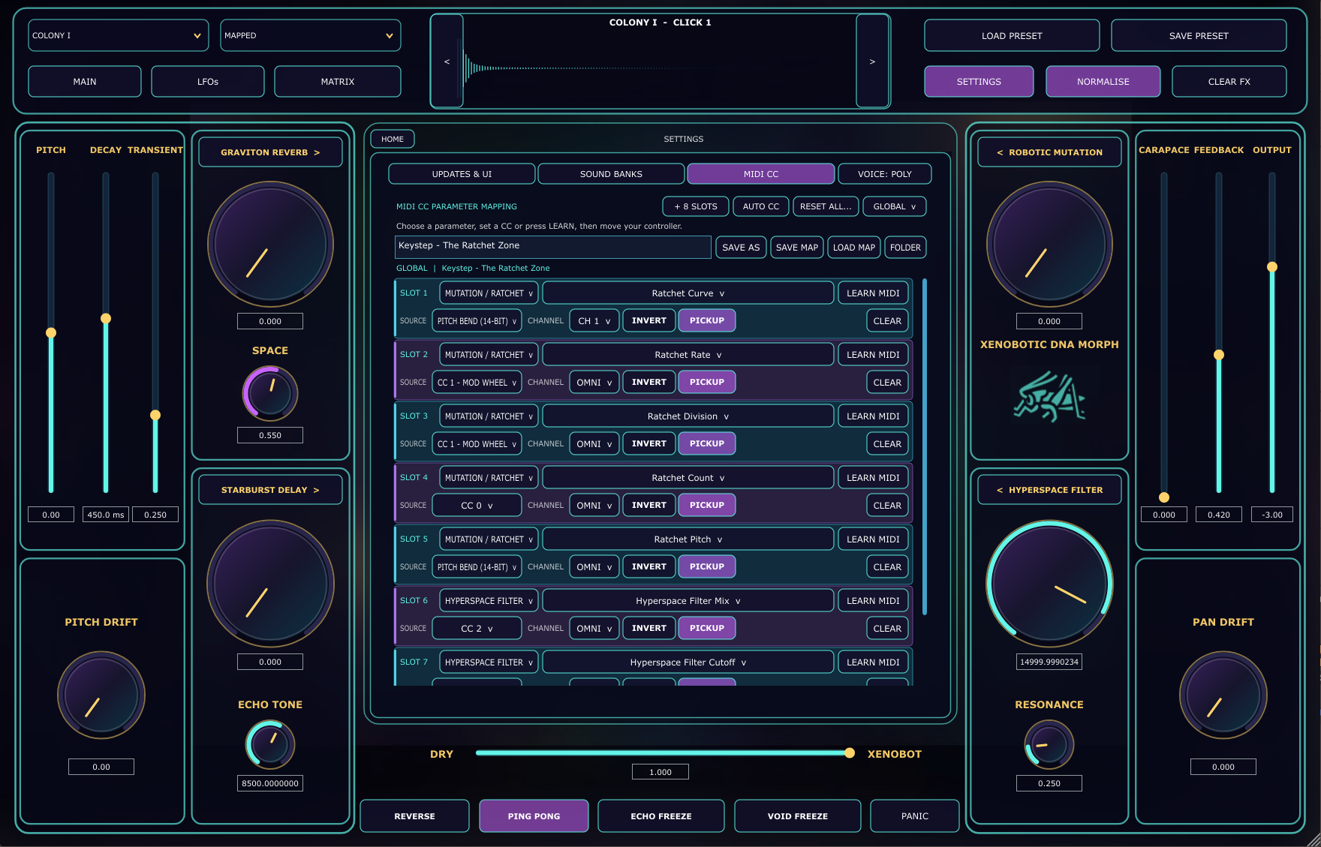Enable VOID FREEZE
The image size is (1321, 847).
click(798, 816)
